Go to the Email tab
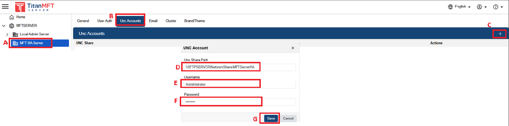The height and width of the screenshot is (126, 509). [153, 21]
